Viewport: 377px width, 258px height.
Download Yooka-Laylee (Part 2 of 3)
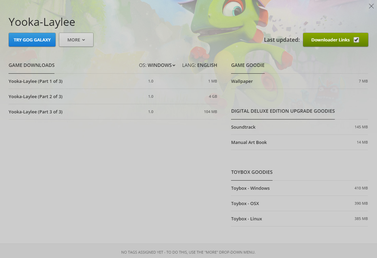click(x=113, y=97)
